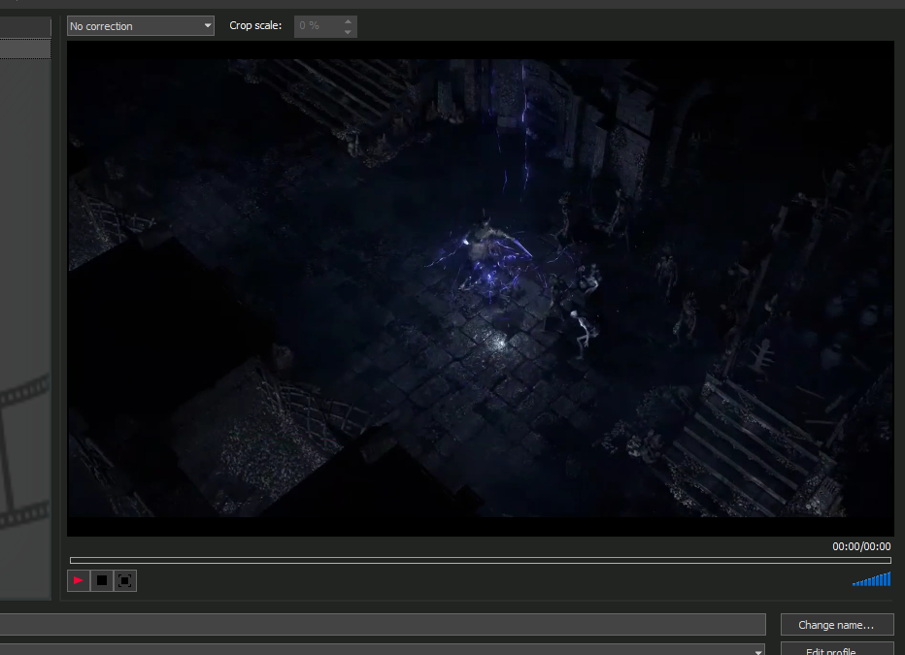Open the No correction dropdown
This screenshot has width=905, height=655.
[140, 26]
